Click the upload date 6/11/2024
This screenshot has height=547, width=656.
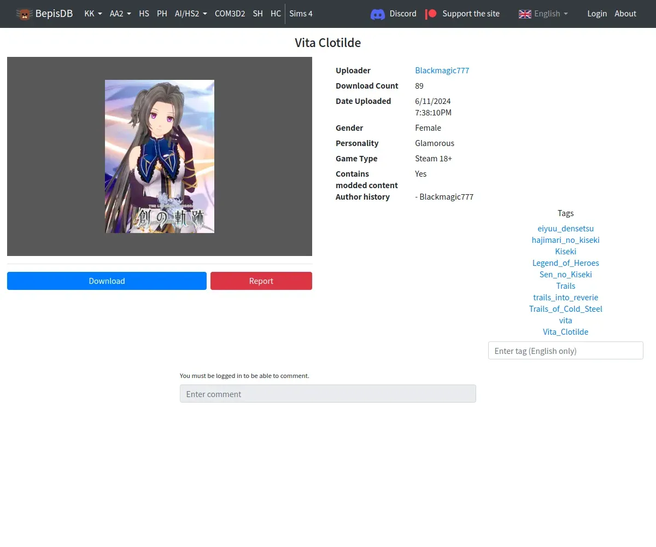[433, 101]
